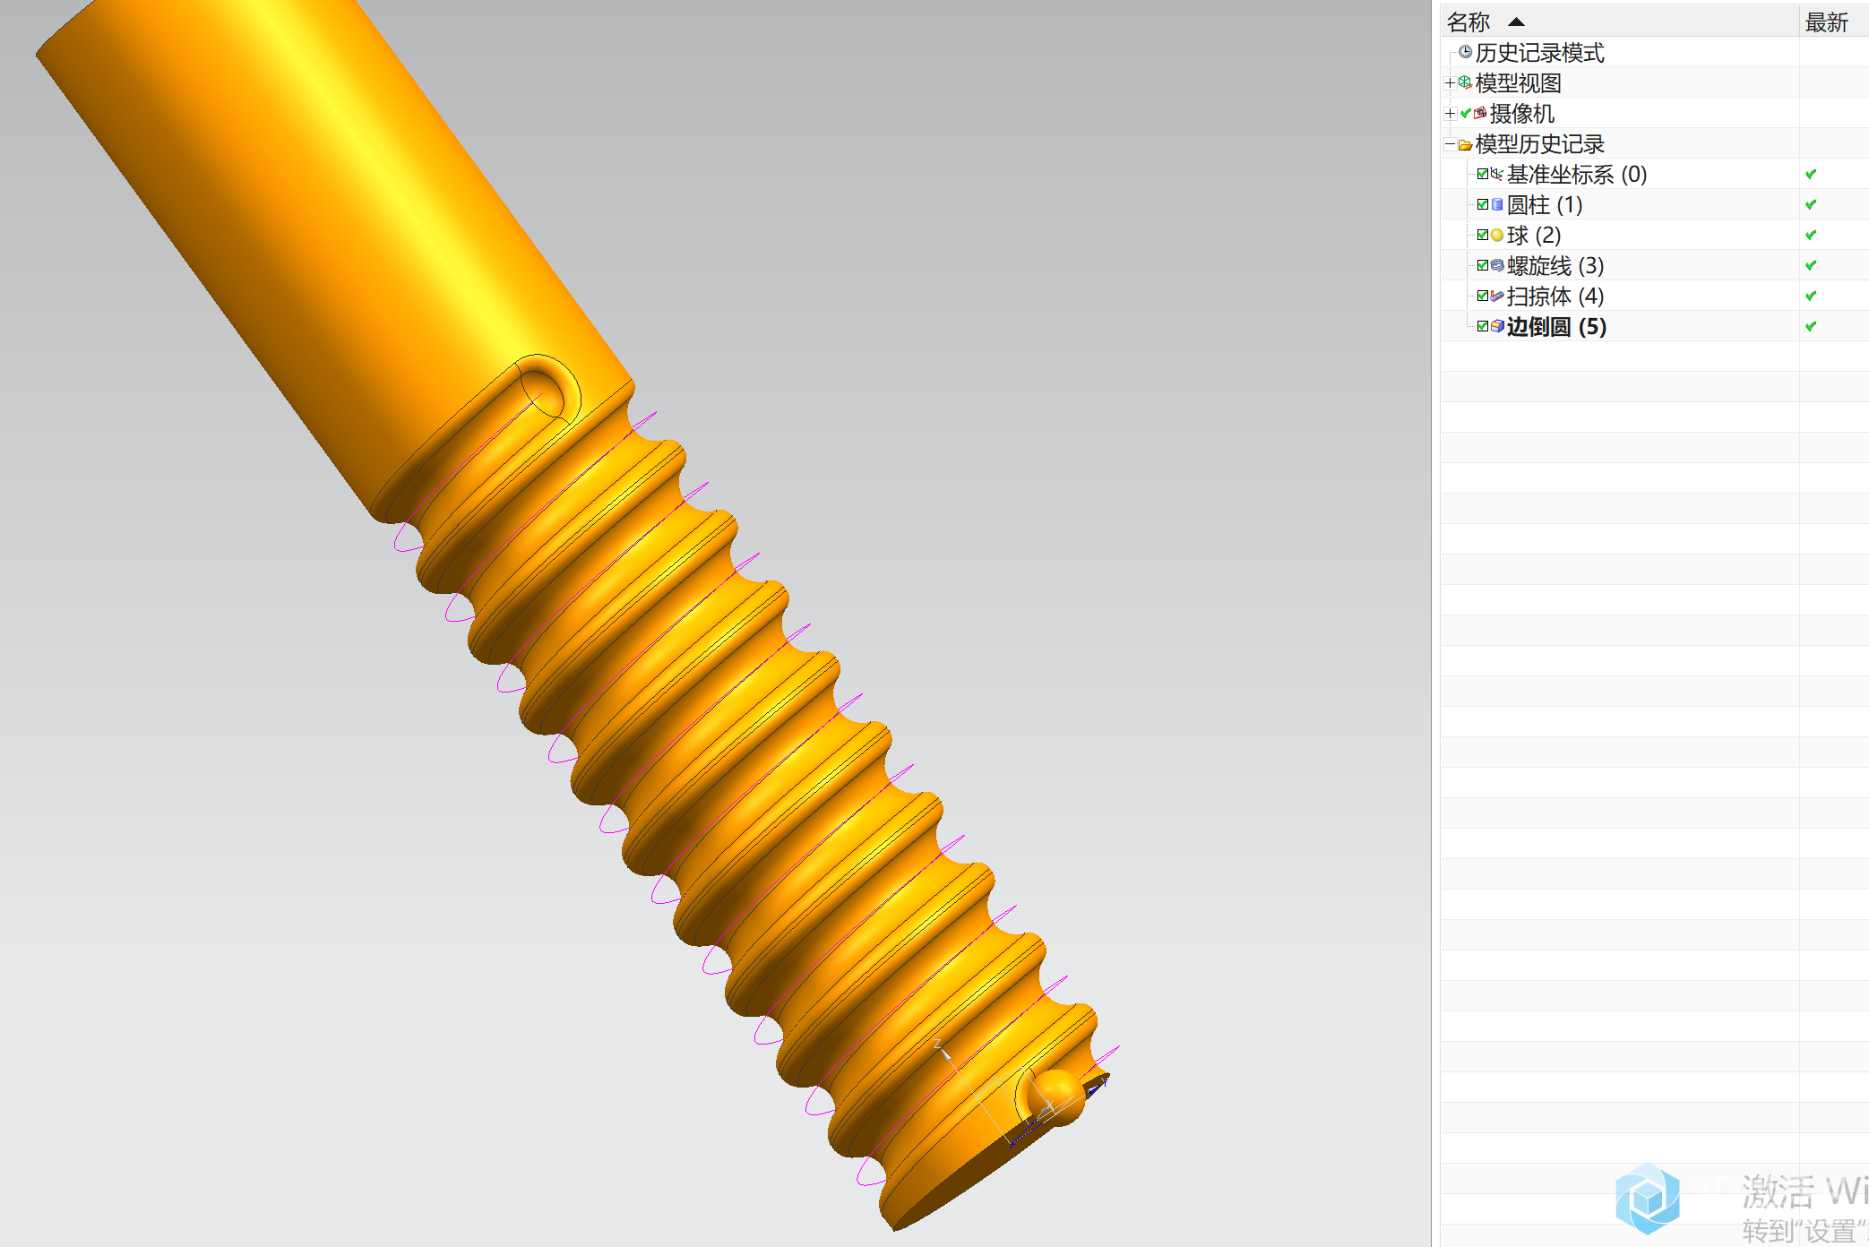Click the green status check for 球 (2)
This screenshot has width=1869, height=1247.
click(x=1811, y=235)
